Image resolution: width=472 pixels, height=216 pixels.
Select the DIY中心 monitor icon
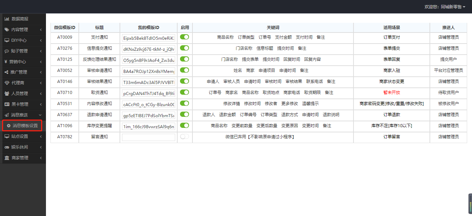(7, 40)
